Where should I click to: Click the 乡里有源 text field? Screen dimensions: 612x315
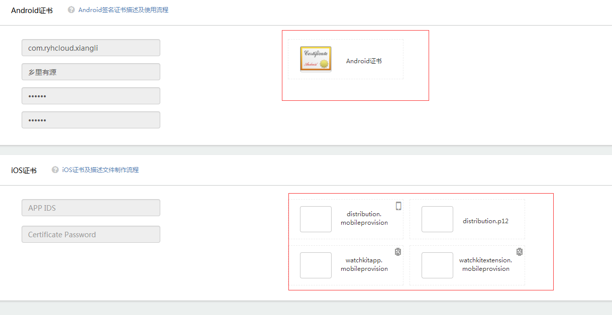point(90,72)
